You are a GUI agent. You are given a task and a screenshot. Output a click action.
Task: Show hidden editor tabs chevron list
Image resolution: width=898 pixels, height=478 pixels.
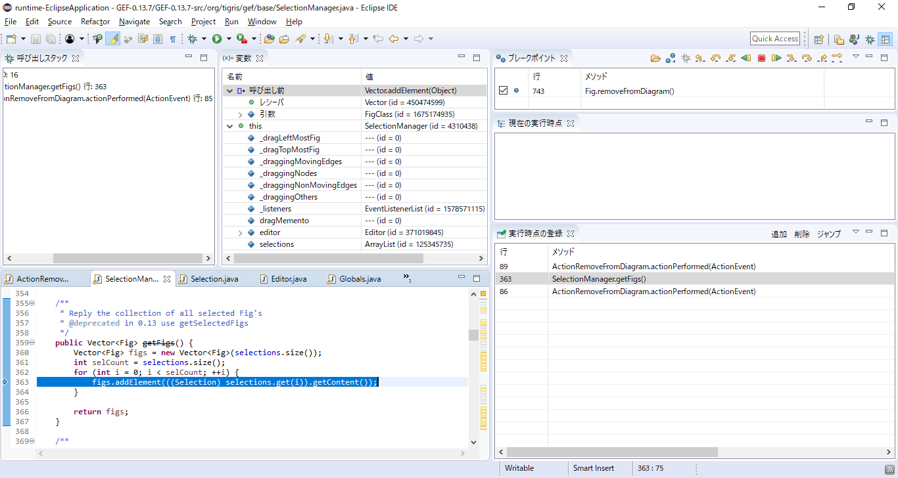[x=407, y=278]
